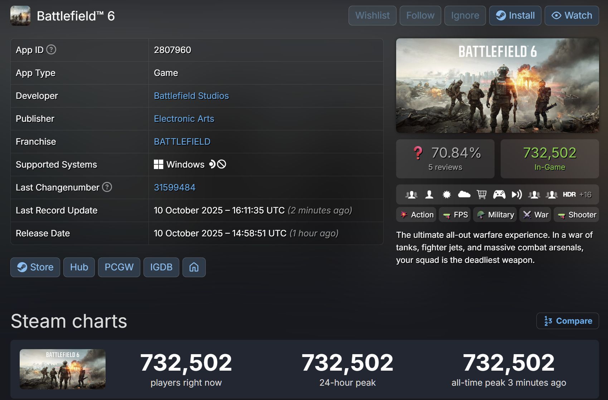
Task: Click the Watch button with eye icon
Action: 572,16
